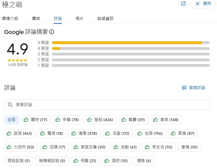Click into the 搜尋評論 search field
The image size is (217, 168).
[109, 105]
